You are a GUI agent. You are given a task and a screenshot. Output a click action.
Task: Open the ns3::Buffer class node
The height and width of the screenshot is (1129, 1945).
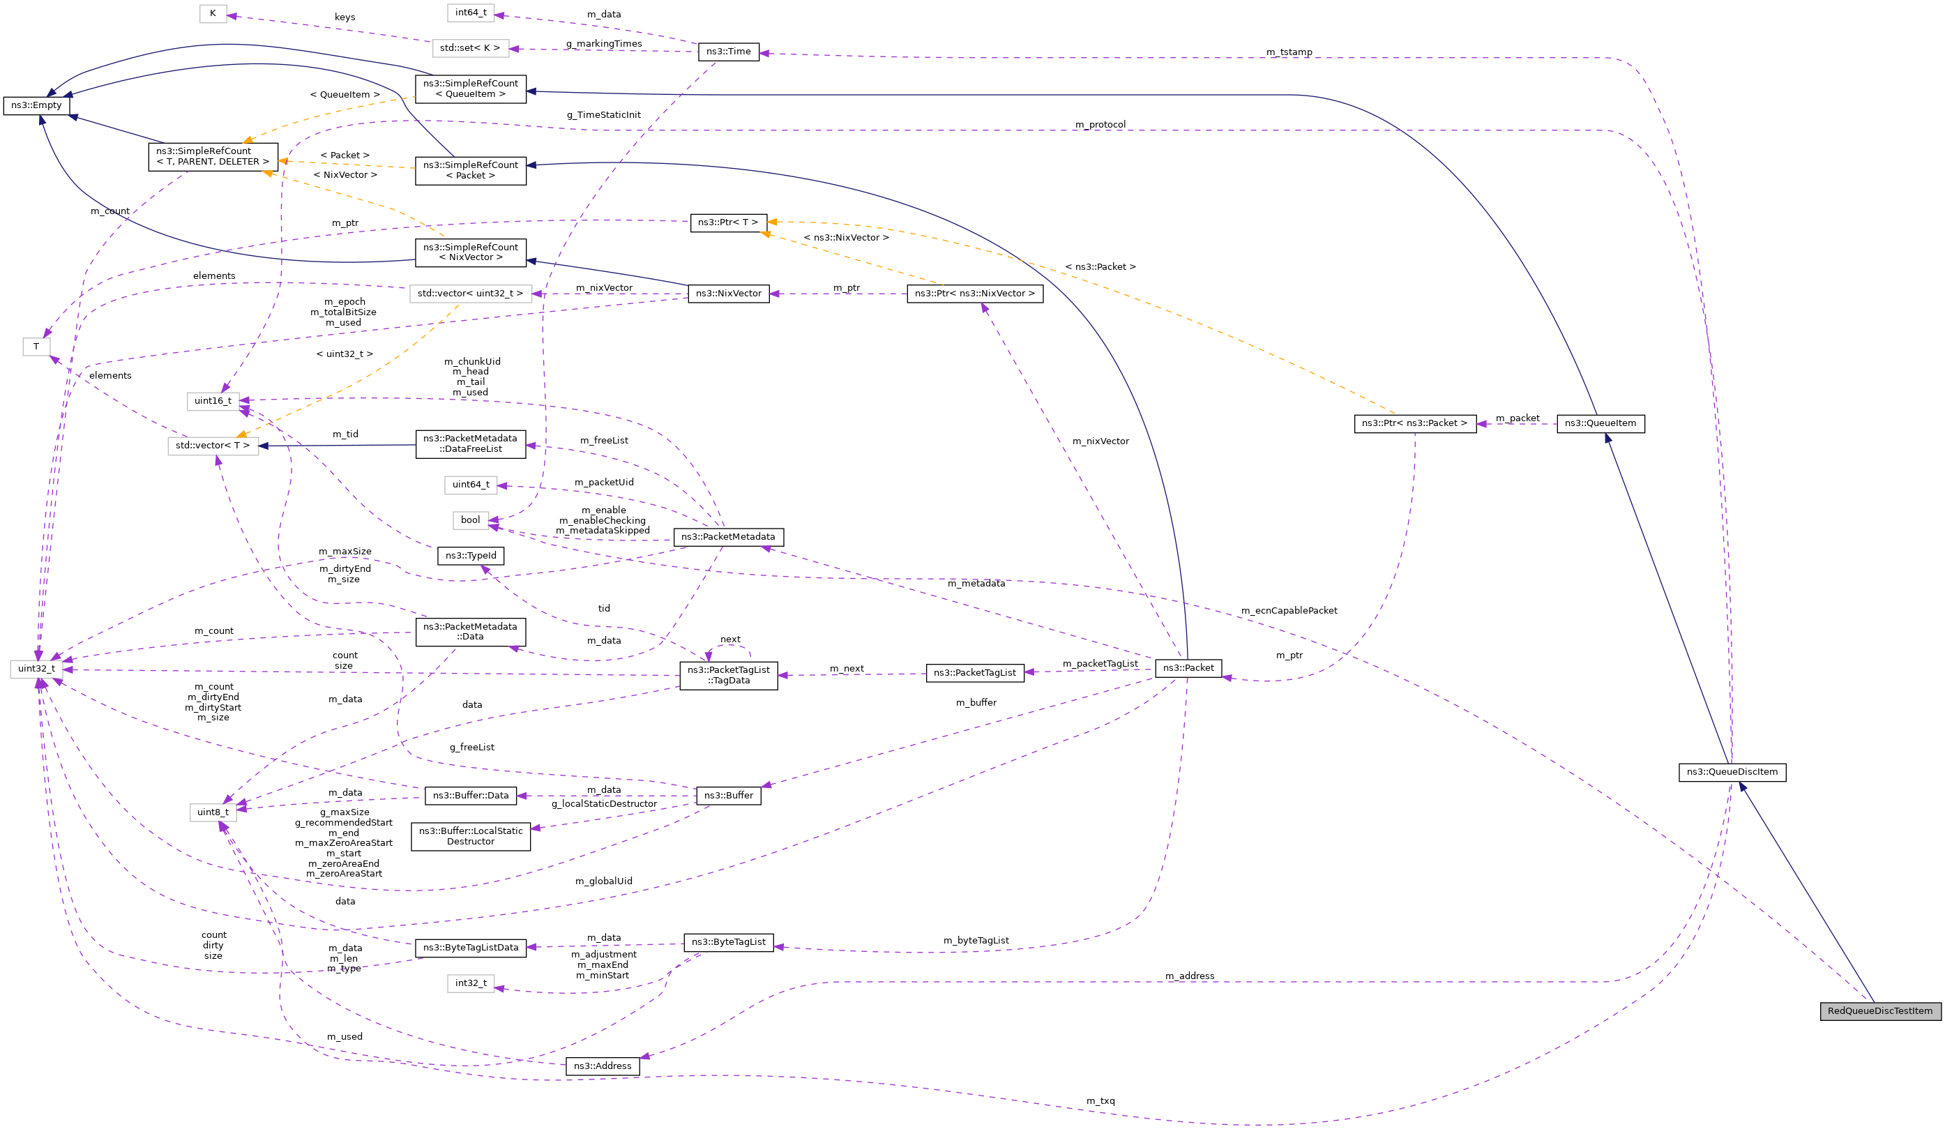tap(729, 796)
